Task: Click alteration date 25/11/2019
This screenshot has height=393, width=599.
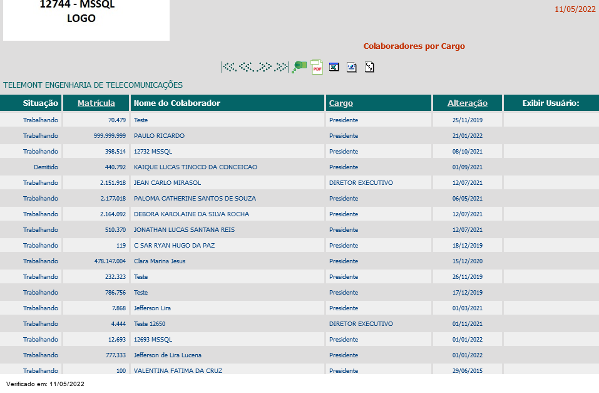Action: (468, 120)
